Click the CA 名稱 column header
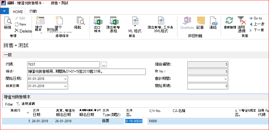The image size is (269, 130). tap(179, 111)
